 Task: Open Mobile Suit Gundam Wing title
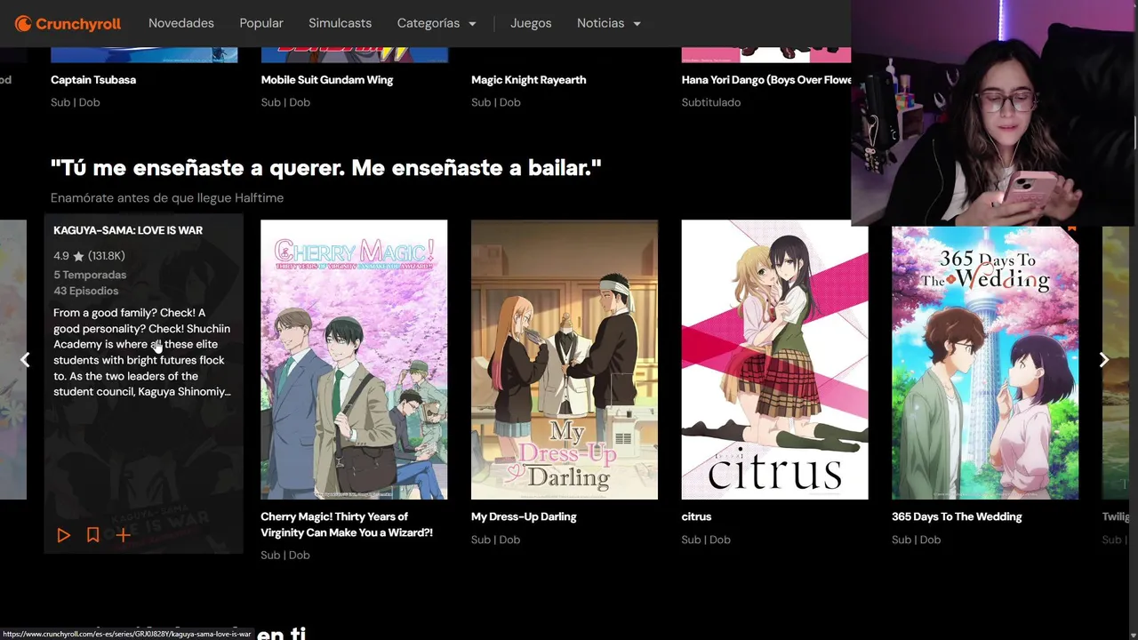(x=327, y=80)
